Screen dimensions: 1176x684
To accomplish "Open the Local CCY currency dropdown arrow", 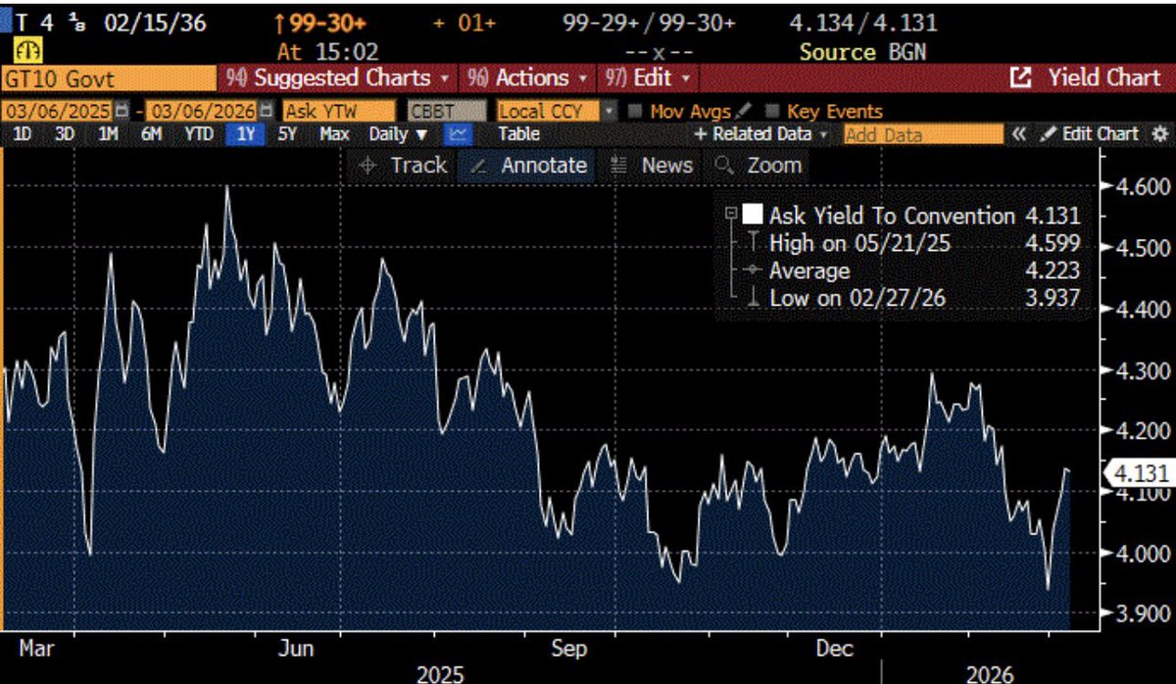I will point(610,112).
